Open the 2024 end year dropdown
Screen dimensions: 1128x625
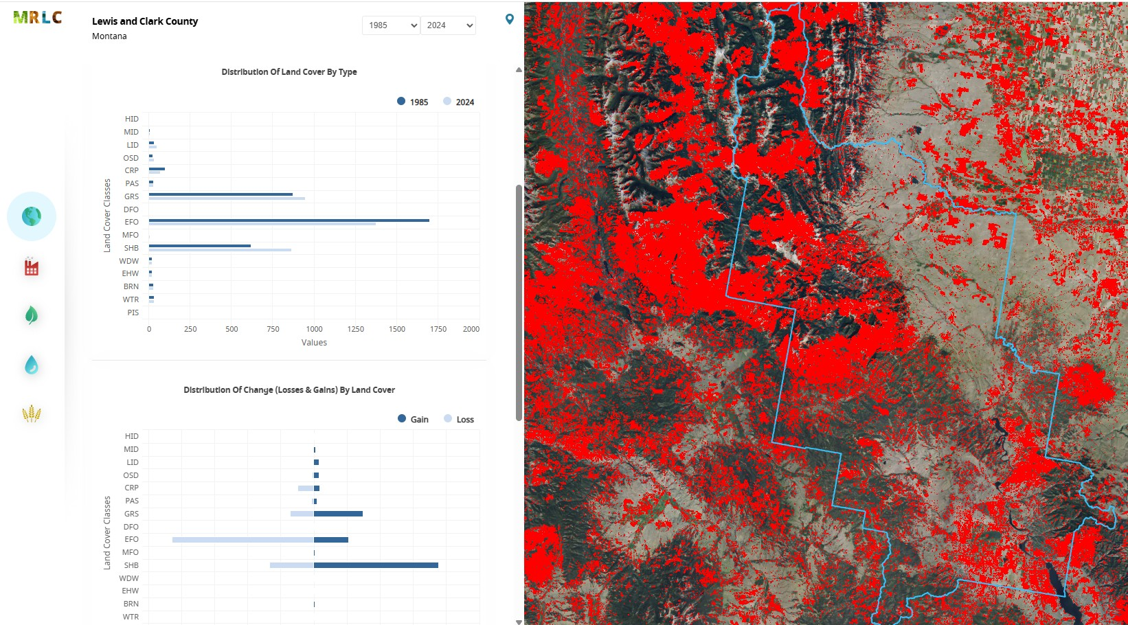pos(448,25)
